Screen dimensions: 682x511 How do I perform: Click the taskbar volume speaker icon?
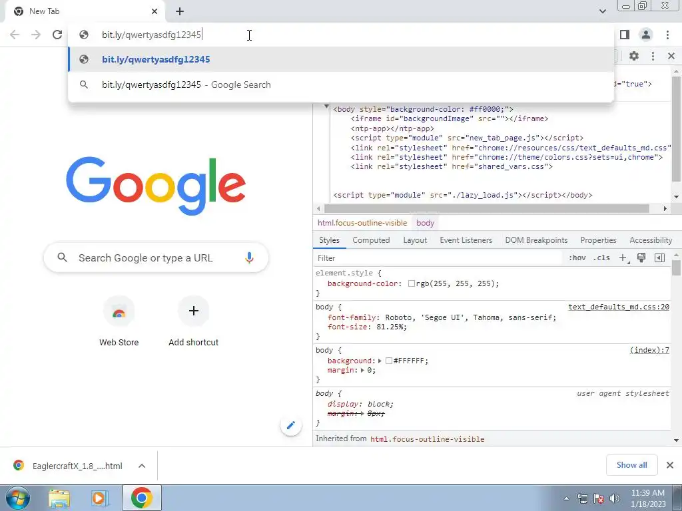pyautogui.click(x=615, y=498)
